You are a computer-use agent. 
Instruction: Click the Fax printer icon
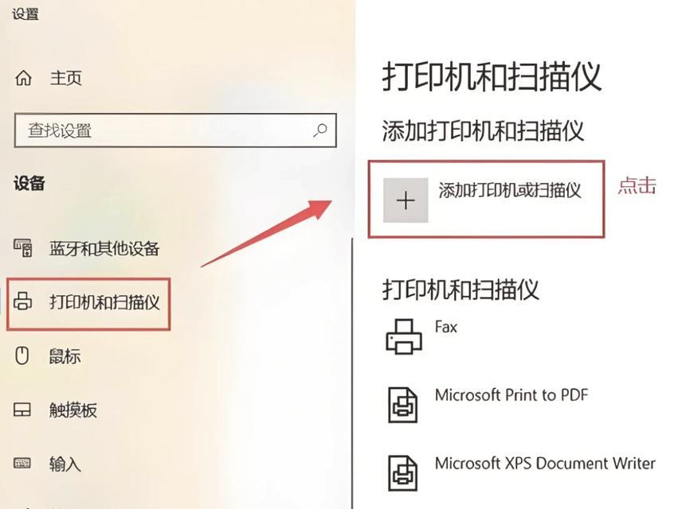(x=404, y=336)
